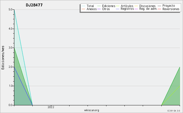Click the 0.0 y-axis value
This screenshot has height=113, width=183.
pos(10,105)
